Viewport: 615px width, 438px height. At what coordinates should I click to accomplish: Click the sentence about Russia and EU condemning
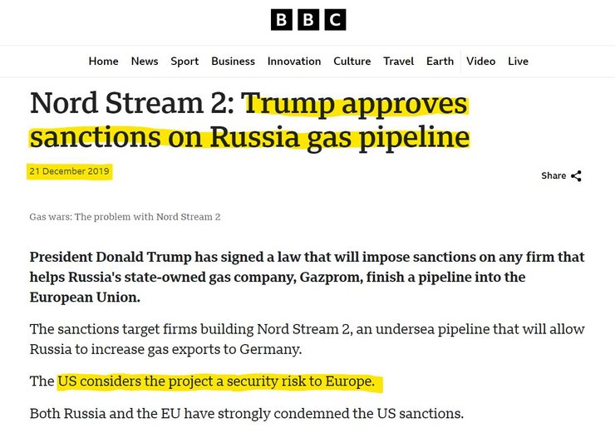[x=246, y=413]
